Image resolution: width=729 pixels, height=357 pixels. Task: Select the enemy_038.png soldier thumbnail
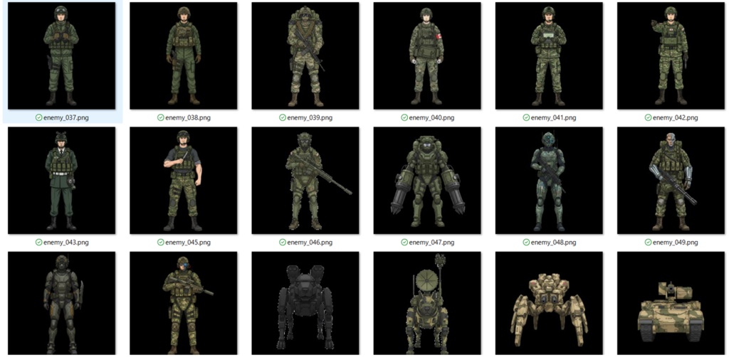184,55
